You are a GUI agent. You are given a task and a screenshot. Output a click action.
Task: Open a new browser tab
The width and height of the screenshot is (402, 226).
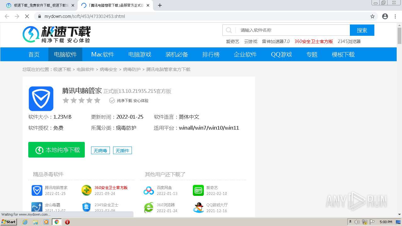160,5
